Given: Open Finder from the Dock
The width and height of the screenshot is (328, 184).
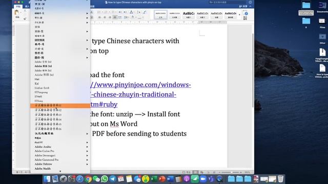Looking at the screenshot, I should pyautogui.click(x=47, y=179).
